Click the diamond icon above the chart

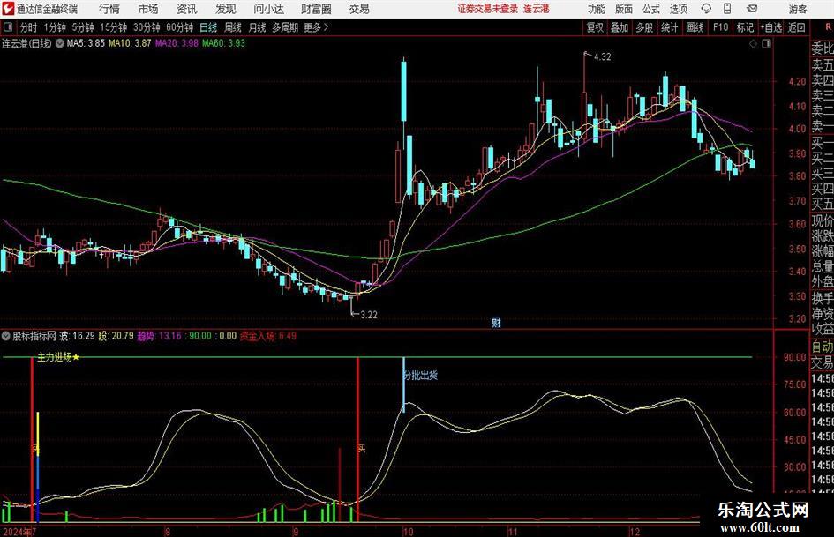coord(753,44)
